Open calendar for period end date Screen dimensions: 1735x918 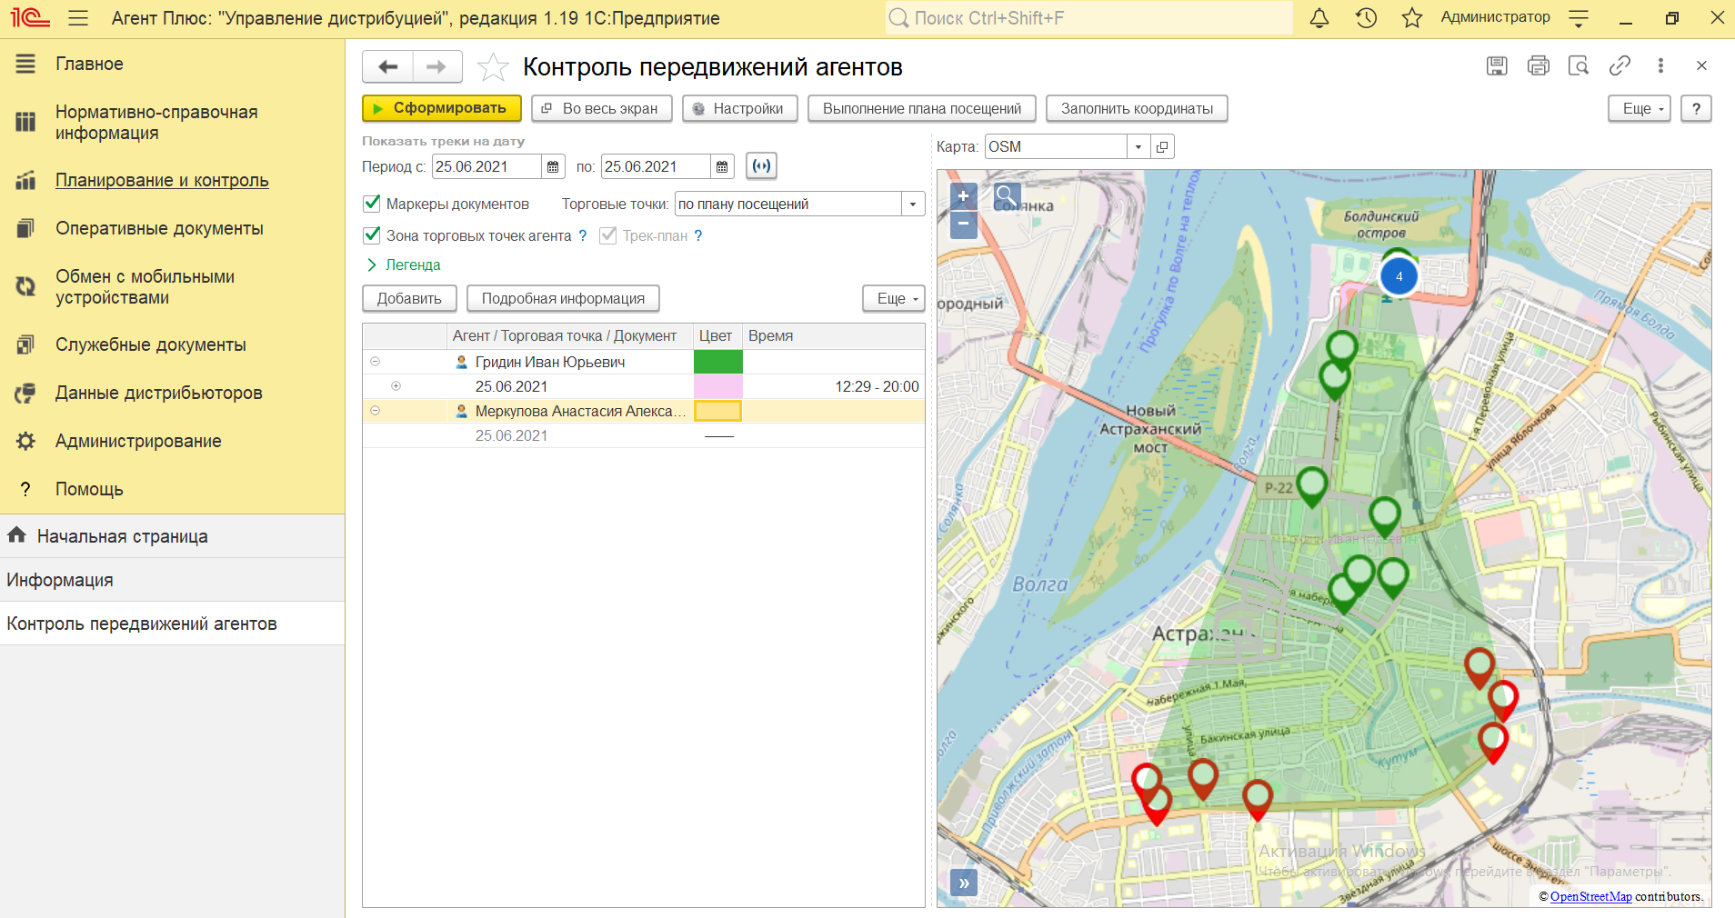click(x=722, y=166)
